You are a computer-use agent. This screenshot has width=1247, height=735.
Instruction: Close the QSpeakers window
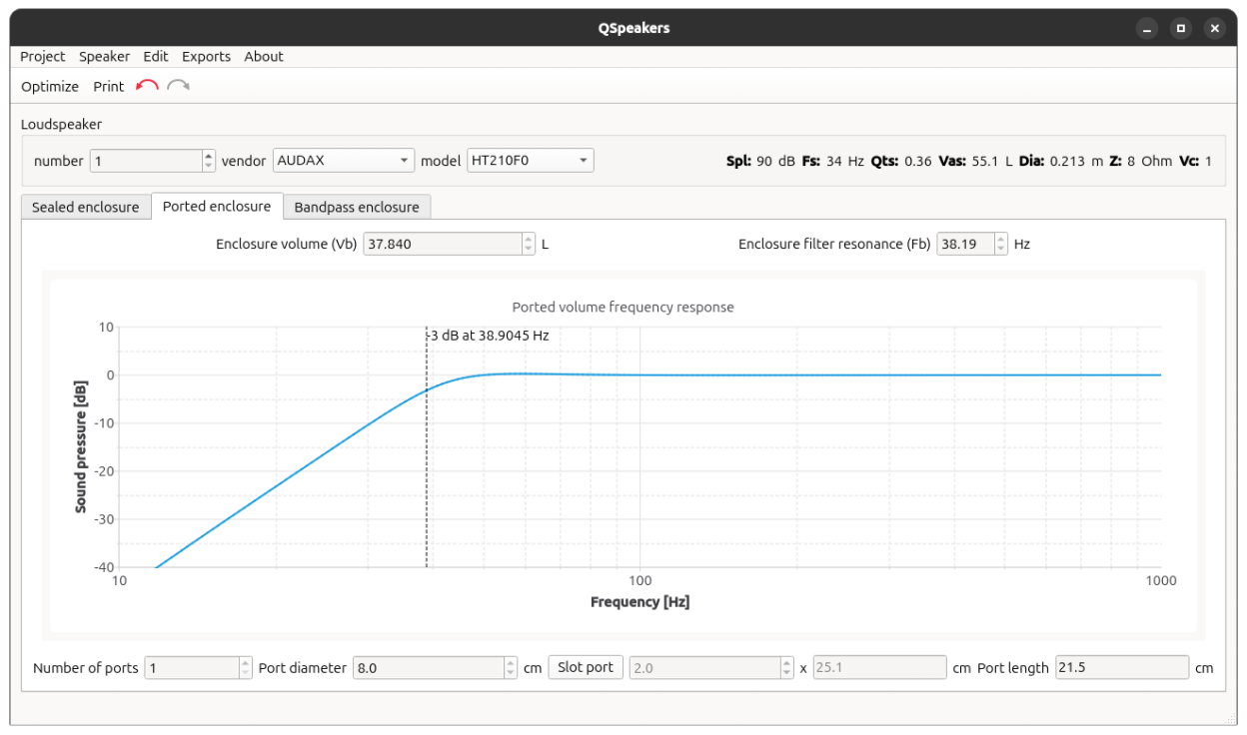pyautogui.click(x=1215, y=28)
